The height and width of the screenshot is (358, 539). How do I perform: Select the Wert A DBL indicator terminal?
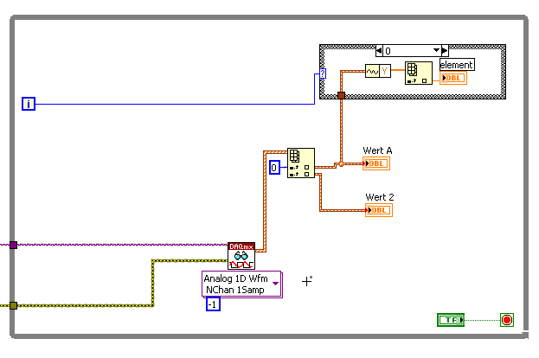376,163
